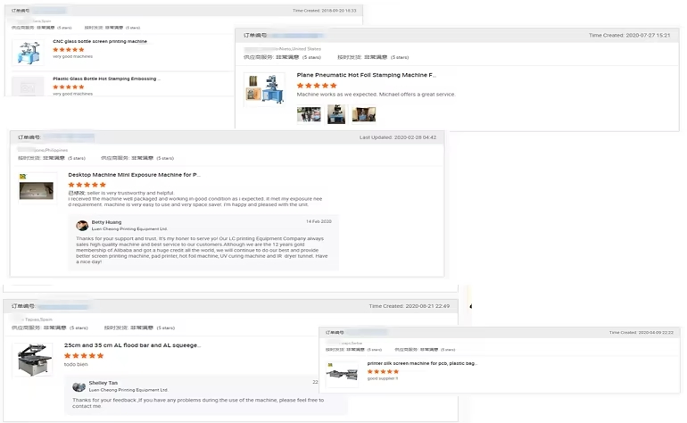Click the Mini Exposure Machine product thumbnail
This screenshot has height=423, width=687.
(x=37, y=189)
